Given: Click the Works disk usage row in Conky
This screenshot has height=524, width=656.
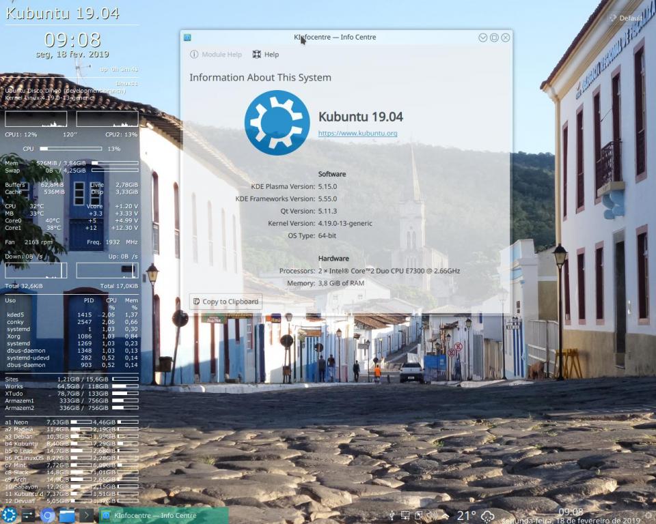Looking at the screenshot, I should [72, 386].
